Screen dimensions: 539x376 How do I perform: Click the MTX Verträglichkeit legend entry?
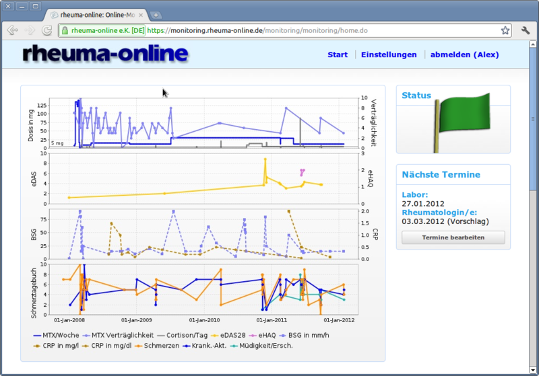pyautogui.click(x=117, y=335)
